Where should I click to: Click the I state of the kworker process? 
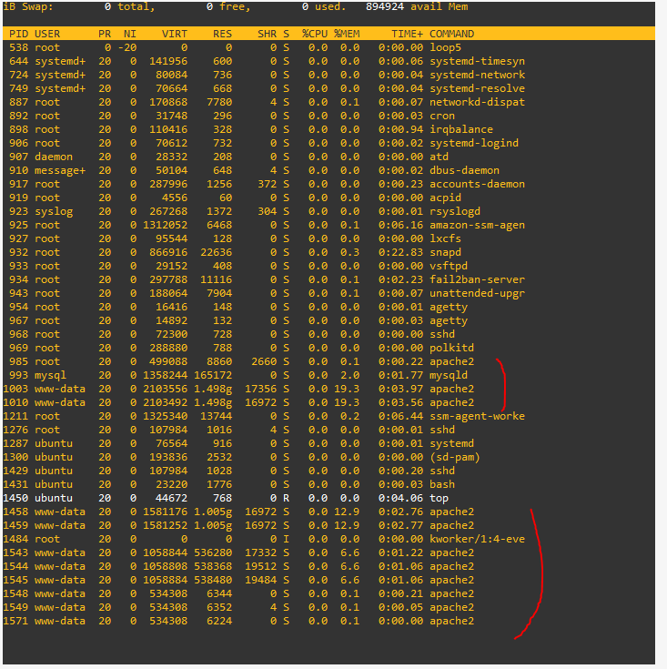286,539
